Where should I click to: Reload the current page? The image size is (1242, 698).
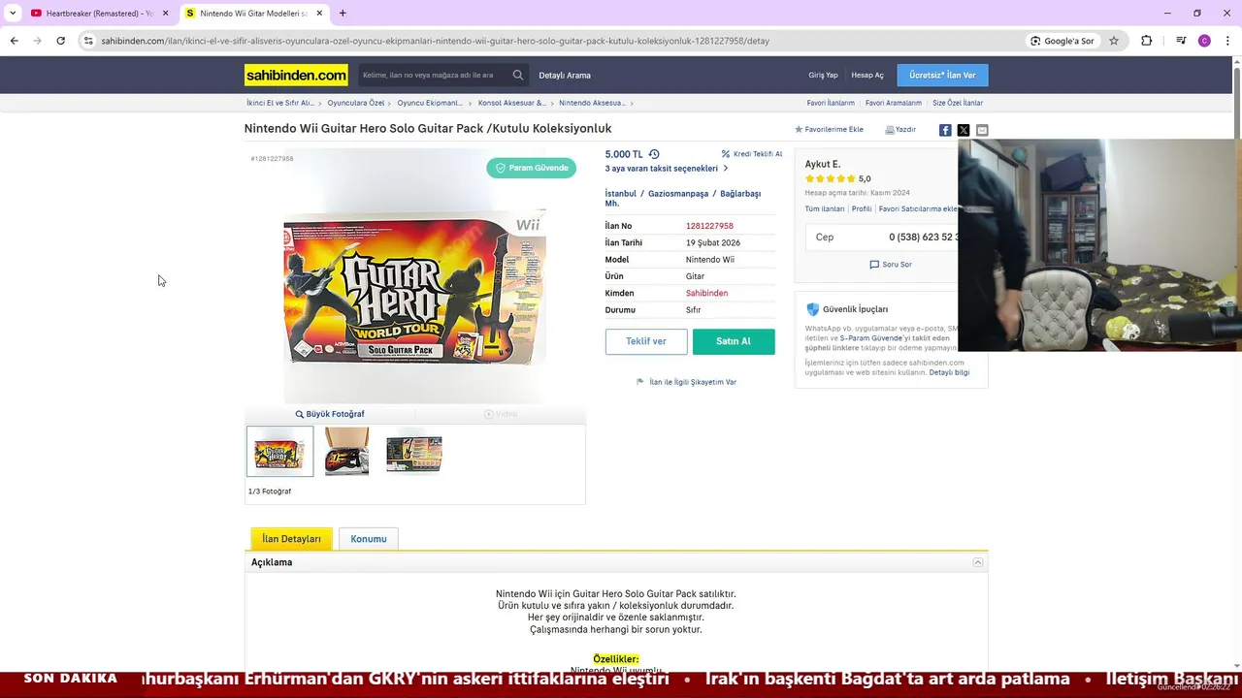click(x=60, y=41)
